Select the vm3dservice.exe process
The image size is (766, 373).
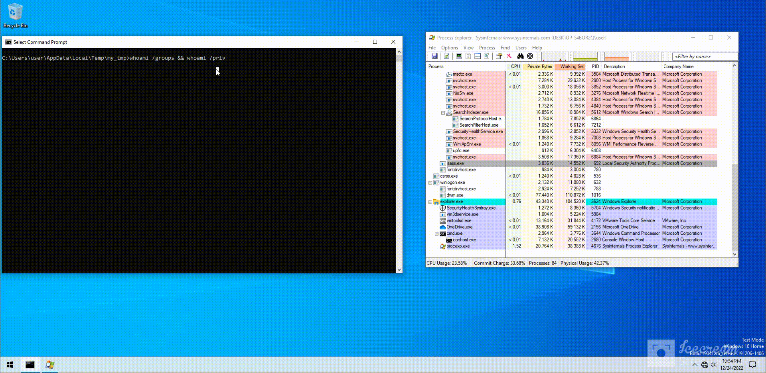(x=462, y=214)
